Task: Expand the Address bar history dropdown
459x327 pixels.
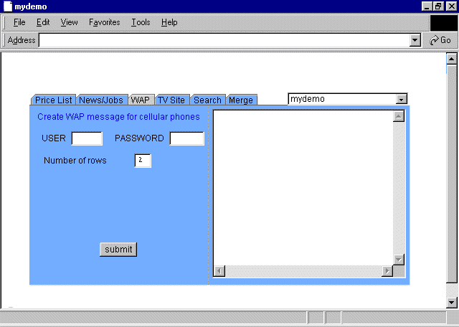Action: [415, 41]
